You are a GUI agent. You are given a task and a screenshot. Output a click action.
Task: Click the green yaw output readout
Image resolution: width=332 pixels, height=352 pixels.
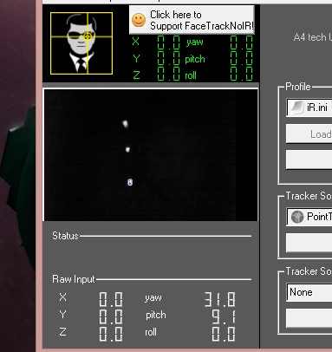pyautogui.click(x=242, y=42)
